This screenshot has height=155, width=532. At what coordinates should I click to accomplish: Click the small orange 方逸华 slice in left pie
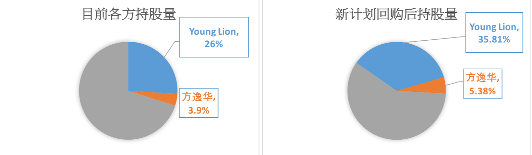pos(172,98)
